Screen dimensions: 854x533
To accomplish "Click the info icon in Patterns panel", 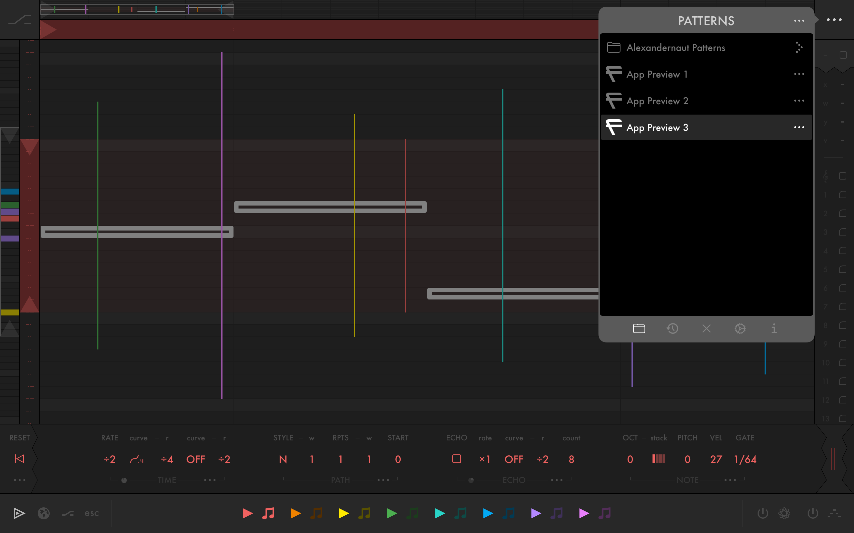I will click(x=774, y=328).
